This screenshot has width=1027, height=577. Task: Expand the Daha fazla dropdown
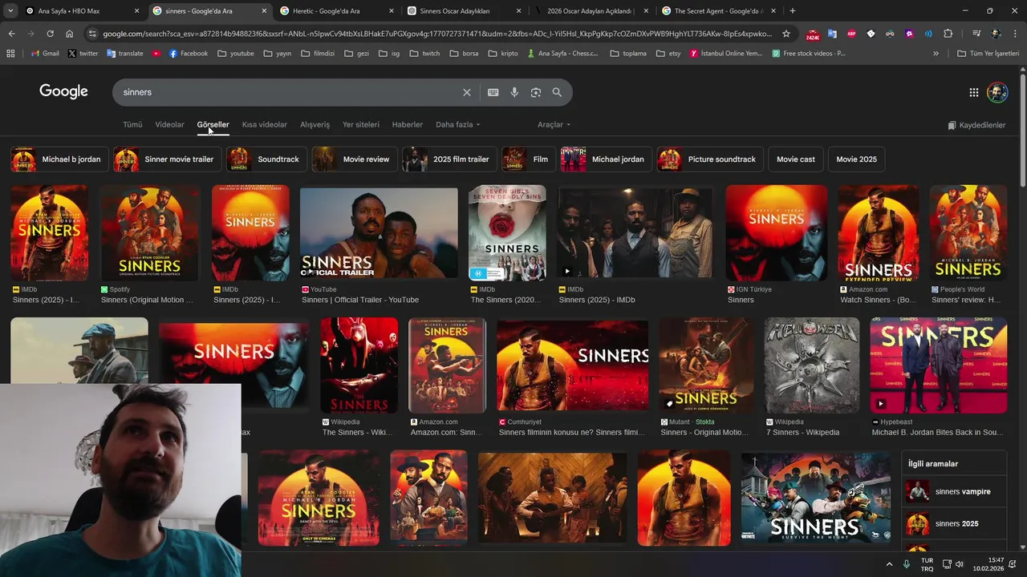458,125
